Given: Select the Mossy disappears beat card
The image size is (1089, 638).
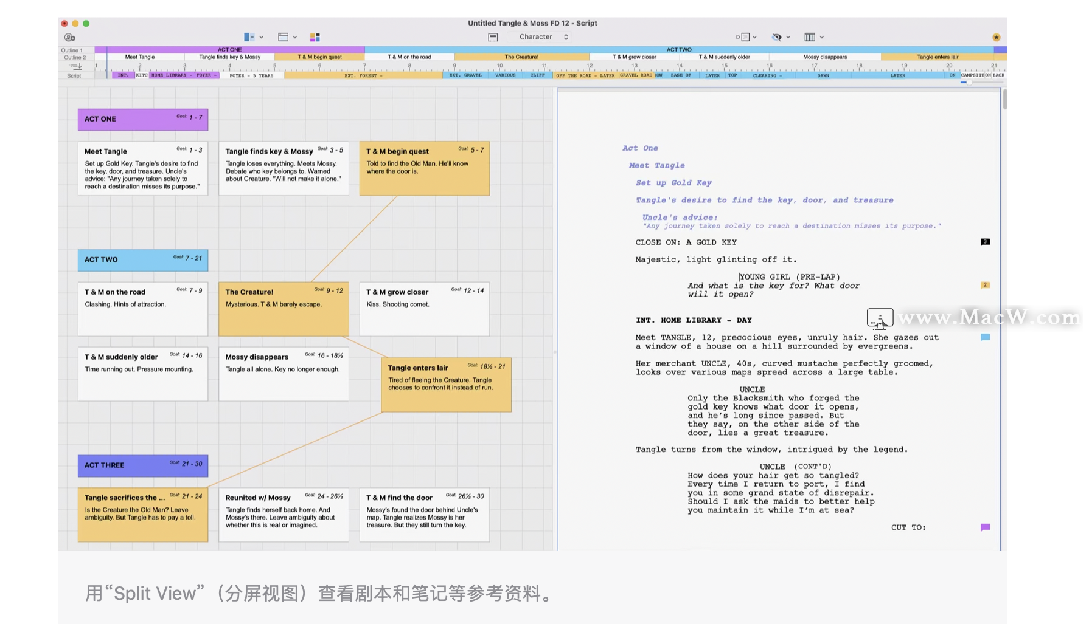Looking at the screenshot, I should coord(284,374).
